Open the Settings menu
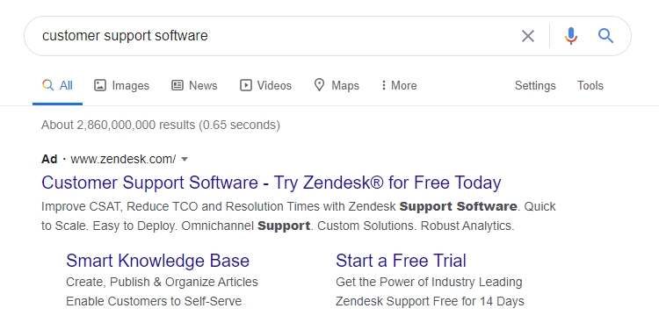 535,86
